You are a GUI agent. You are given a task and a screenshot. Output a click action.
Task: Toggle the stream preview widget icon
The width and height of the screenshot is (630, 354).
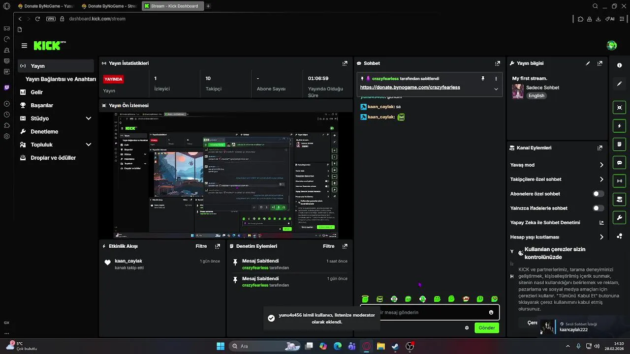619,107
